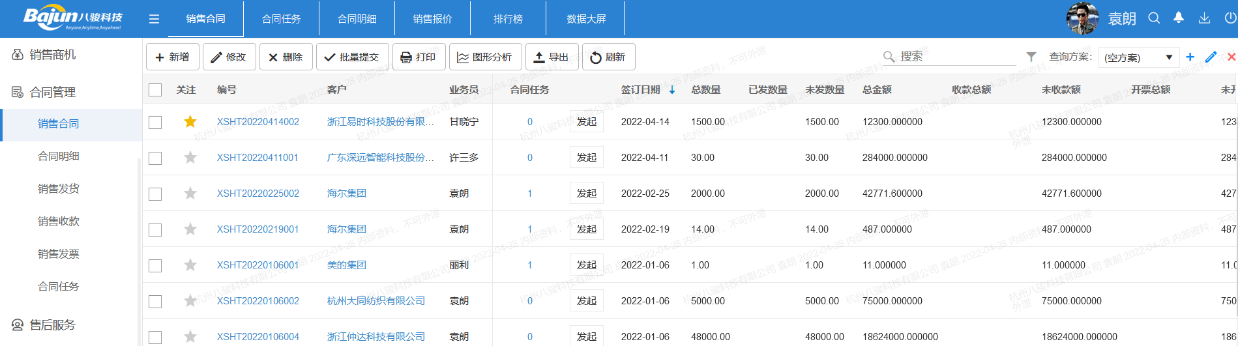
Task: Switch to the 合同任务 top tab
Action: tap(281, 19)
